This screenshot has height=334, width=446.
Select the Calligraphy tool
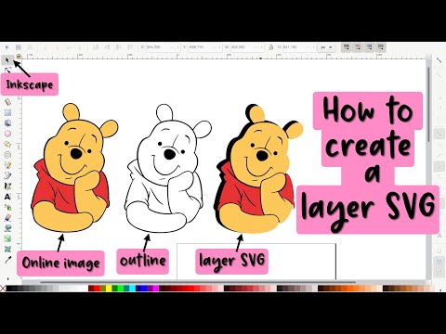click(x=7, y=186)
